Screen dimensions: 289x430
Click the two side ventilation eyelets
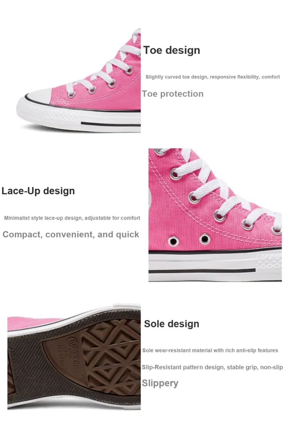189,240
